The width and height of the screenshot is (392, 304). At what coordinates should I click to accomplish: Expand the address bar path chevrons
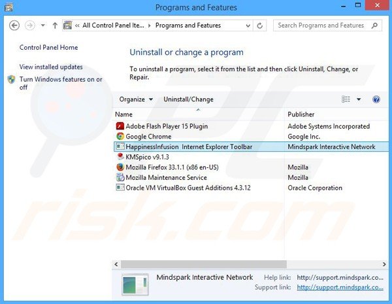77,25
